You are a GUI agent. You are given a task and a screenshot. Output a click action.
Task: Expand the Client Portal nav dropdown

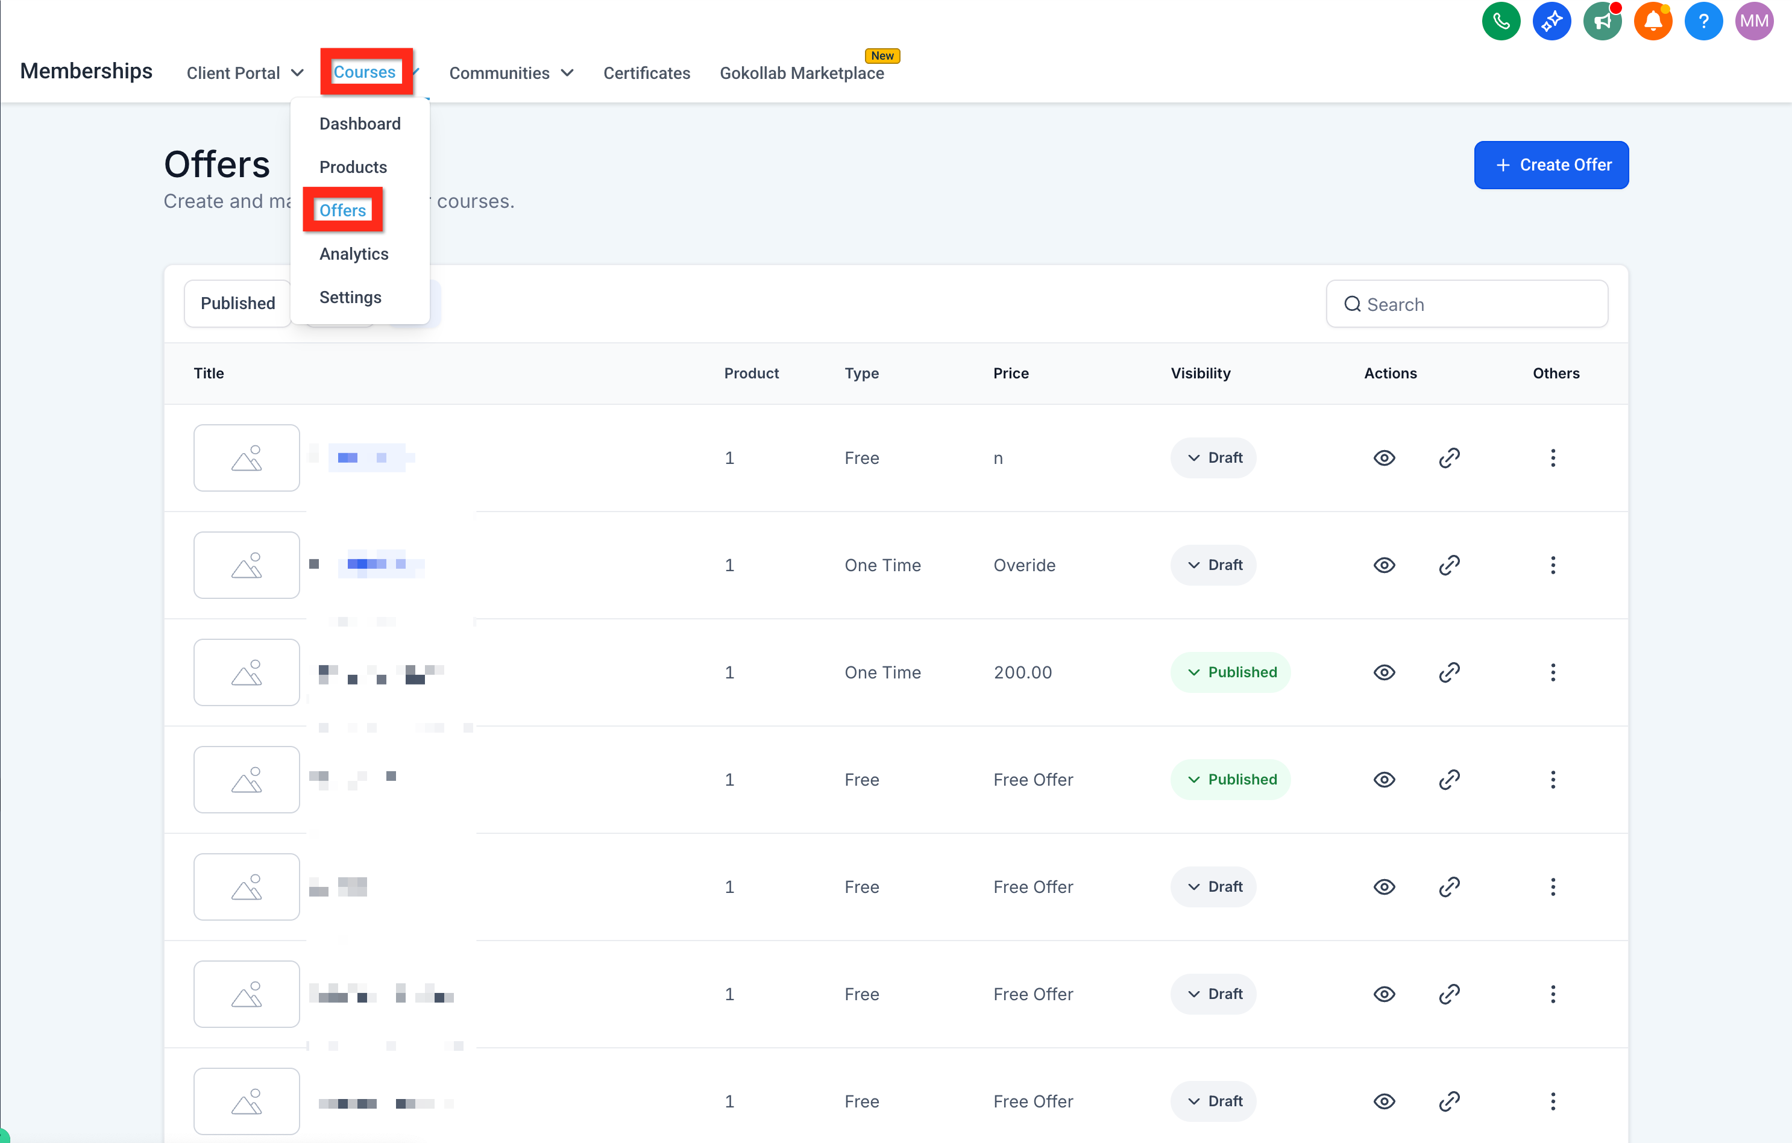245,73
